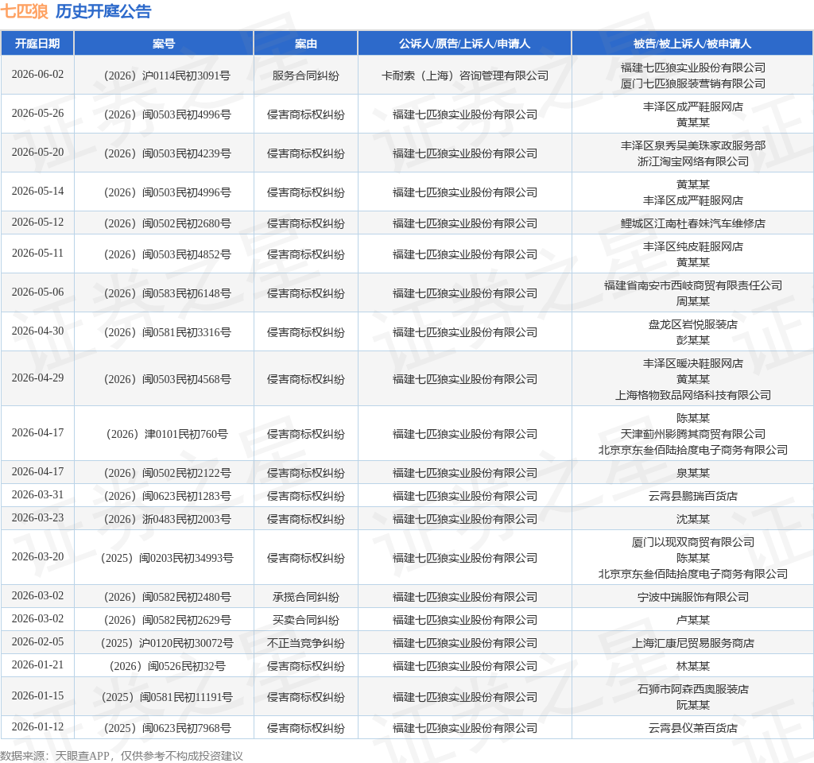
Task: Click the 被告/被上诉人/被申请人 header
Action: [692, 44]
